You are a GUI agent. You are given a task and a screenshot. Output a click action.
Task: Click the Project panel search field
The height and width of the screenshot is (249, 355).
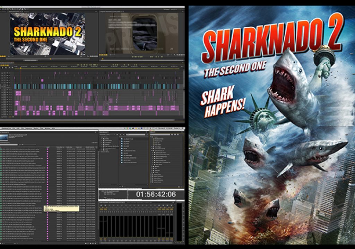pos(9,145)
